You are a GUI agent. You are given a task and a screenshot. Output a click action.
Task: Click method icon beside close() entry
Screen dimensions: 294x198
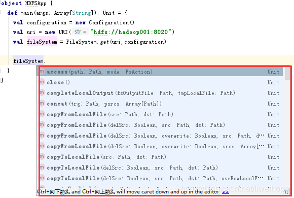[x=42, y=82]
